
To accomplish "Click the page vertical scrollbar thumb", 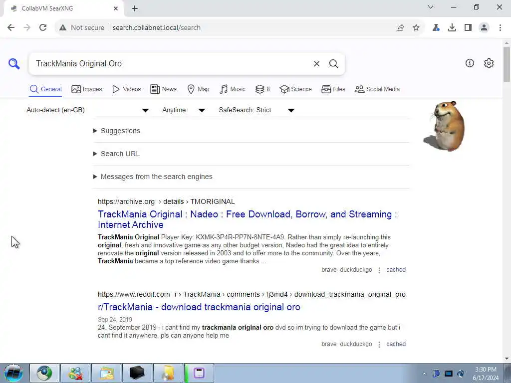I will click(x=507, y=64).
